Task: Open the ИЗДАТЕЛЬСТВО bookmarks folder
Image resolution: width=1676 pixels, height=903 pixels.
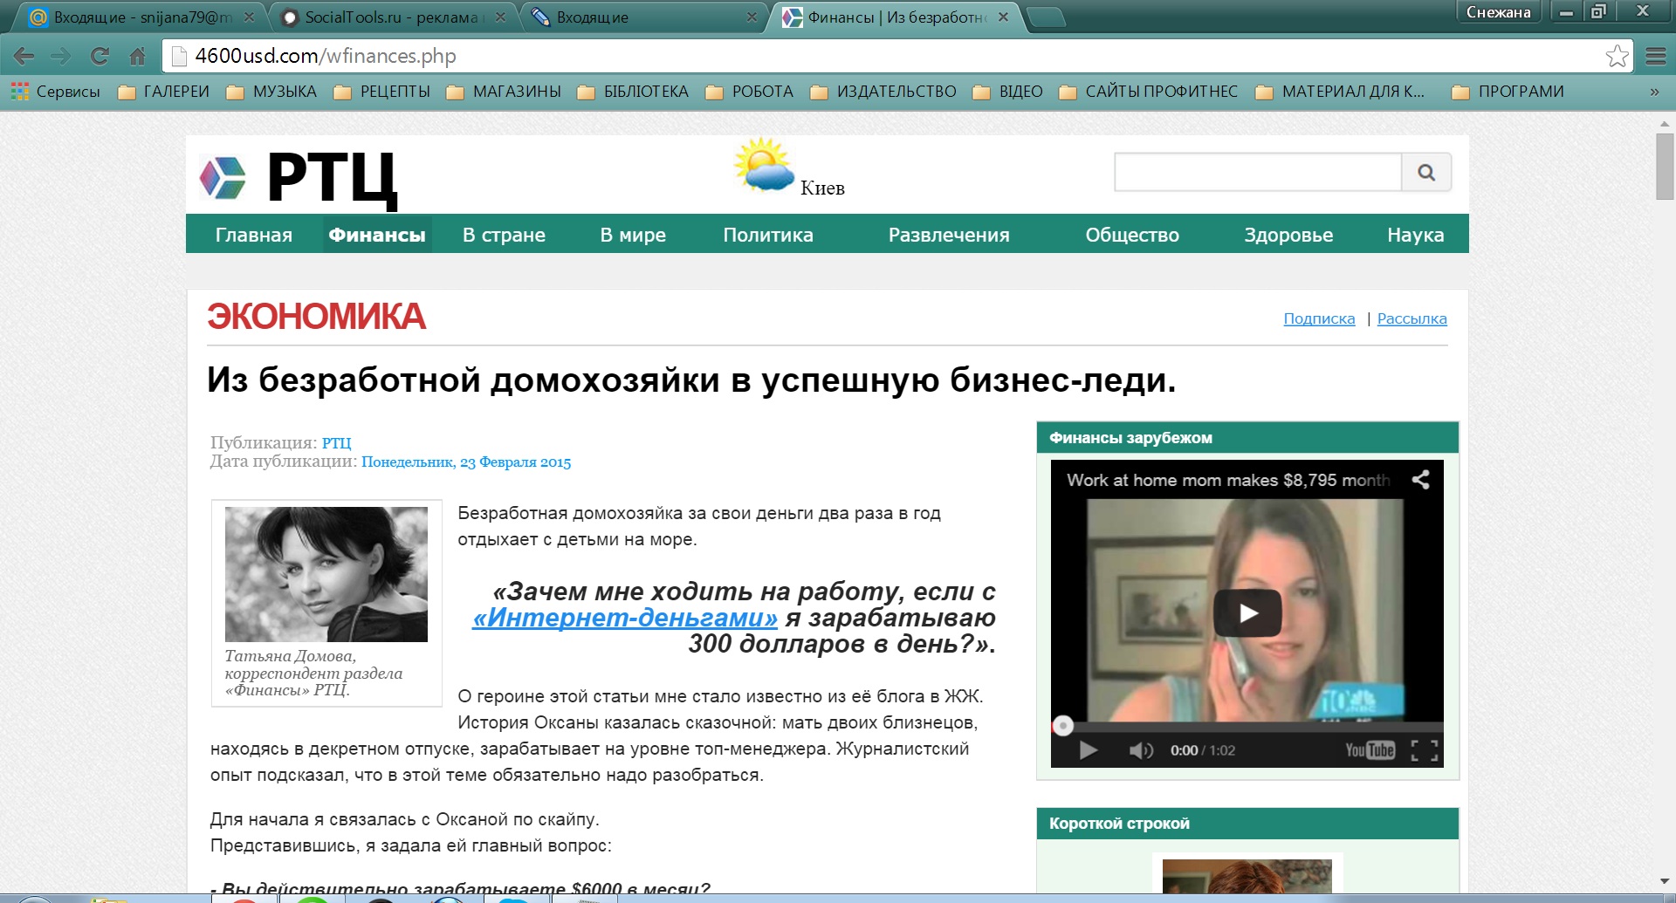Action: [x=883, y=92]
